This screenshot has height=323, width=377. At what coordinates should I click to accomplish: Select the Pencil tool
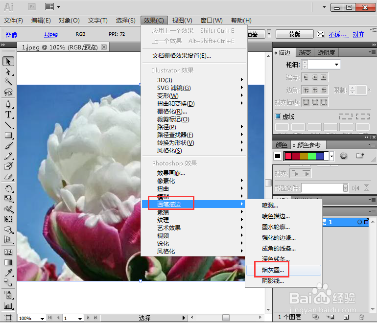pyautogui.click(x=8, y=156)
